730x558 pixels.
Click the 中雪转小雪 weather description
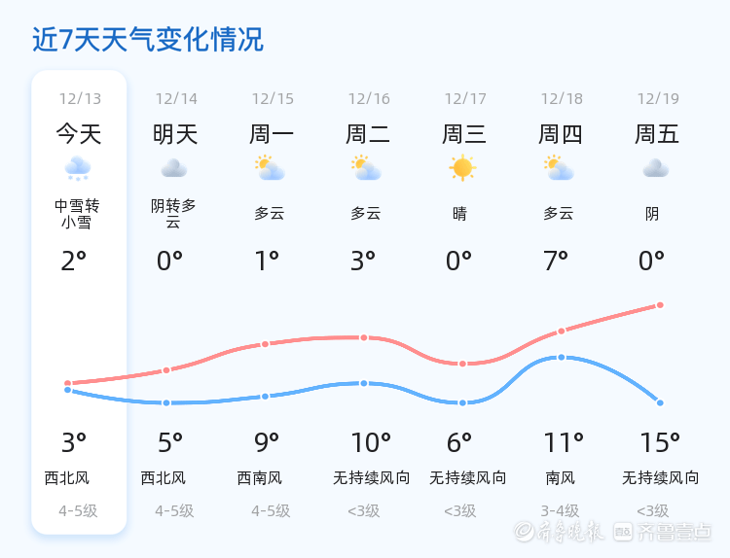(x=78, y=214)
